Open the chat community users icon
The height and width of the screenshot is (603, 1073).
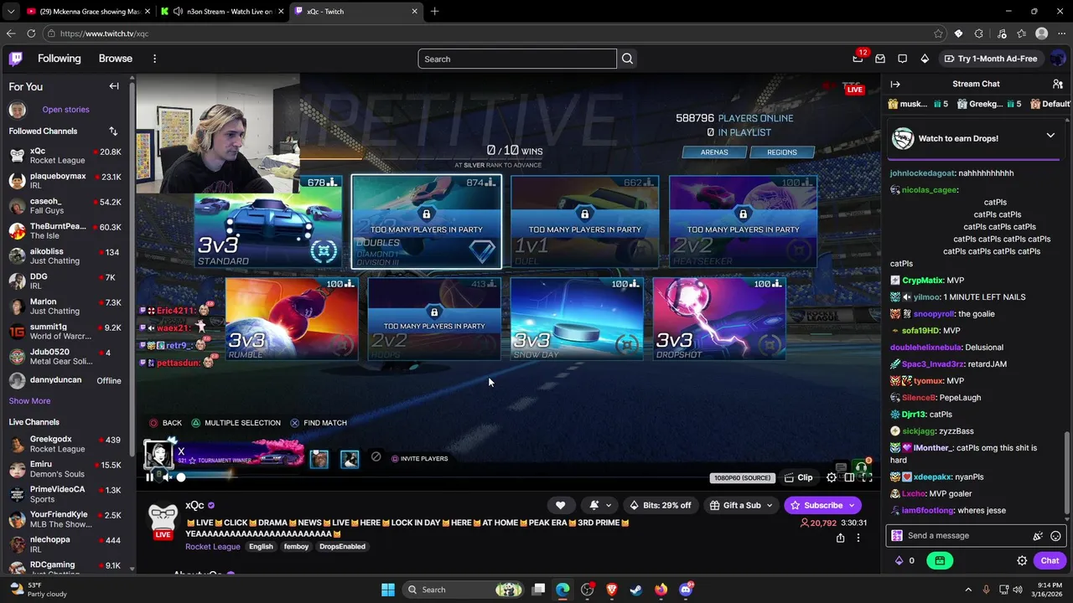coord(1058,84)
